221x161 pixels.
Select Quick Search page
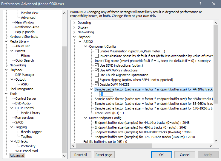pos(24,60)
